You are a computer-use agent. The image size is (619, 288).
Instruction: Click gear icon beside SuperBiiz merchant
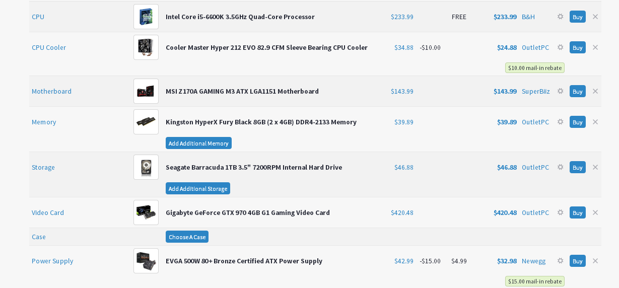pyautogui.click(x=560, y=91)
